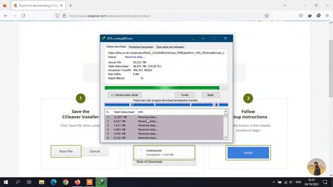Click the IDM icon in dialog title bar
Screen dimensions: 333x187
104,38
